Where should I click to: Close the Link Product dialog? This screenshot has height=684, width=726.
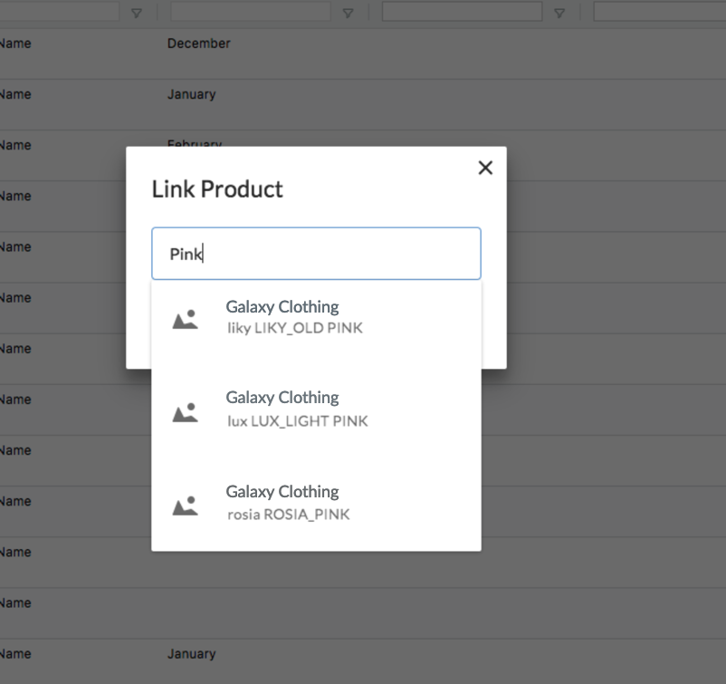pyautogui.click(x=485, y=168)
